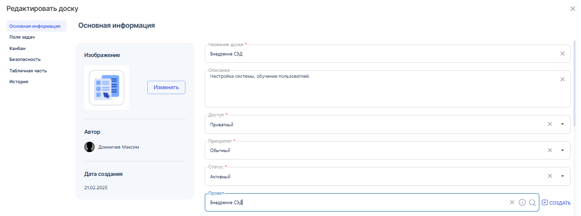Screen dimensions: 581x216
Task: Click the search icon in Проект field
Action: pyautogui.click(x=532, y=202)
